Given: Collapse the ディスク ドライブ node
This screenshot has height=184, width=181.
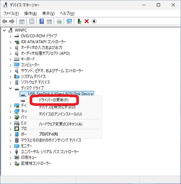Looking at the screenshot, I should click(11, 88).
